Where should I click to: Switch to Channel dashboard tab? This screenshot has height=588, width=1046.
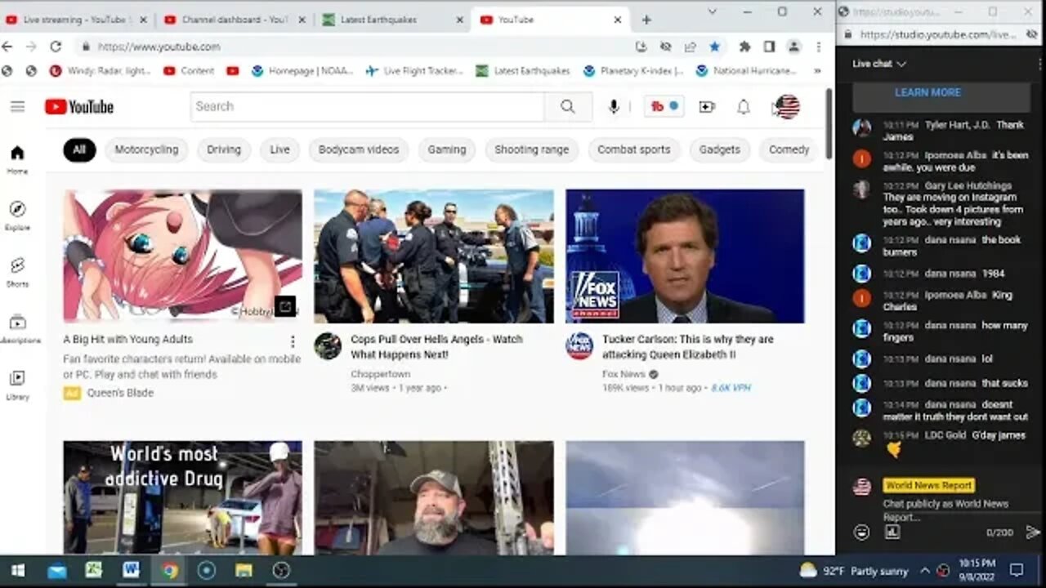click(x=234, y=20)
